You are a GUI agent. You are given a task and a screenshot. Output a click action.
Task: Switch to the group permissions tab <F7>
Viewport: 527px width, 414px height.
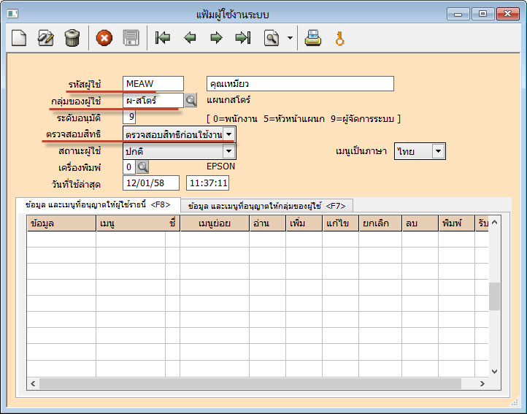click(x=266, y=206)
